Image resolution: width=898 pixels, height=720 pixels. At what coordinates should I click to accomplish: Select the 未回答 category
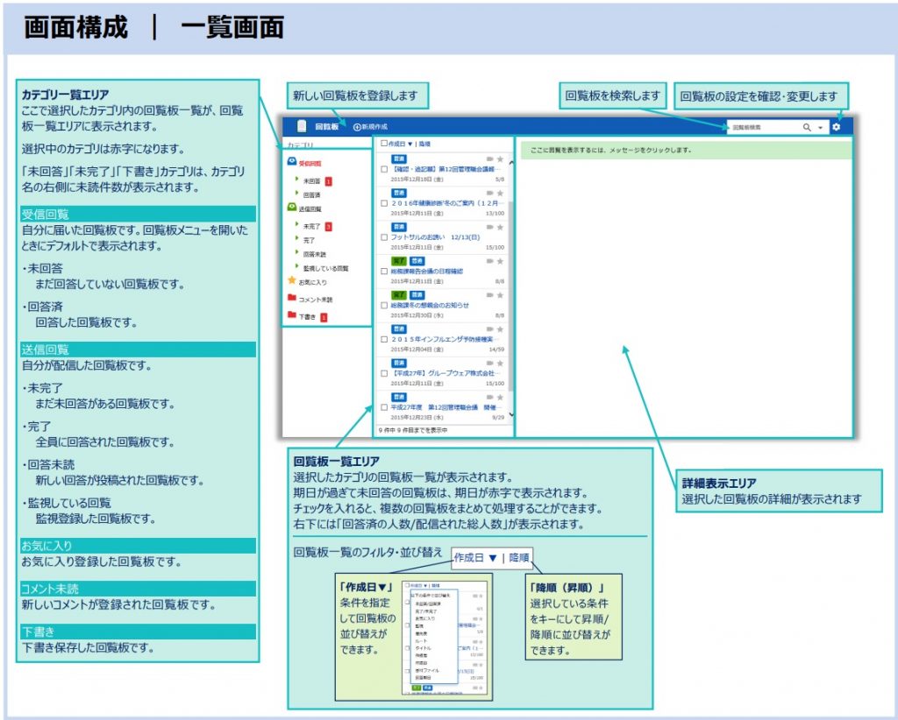coord(311,180)
